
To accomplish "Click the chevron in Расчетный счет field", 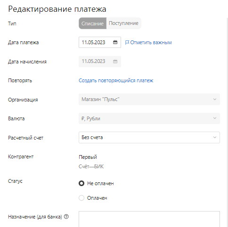I will click(215, 137).
